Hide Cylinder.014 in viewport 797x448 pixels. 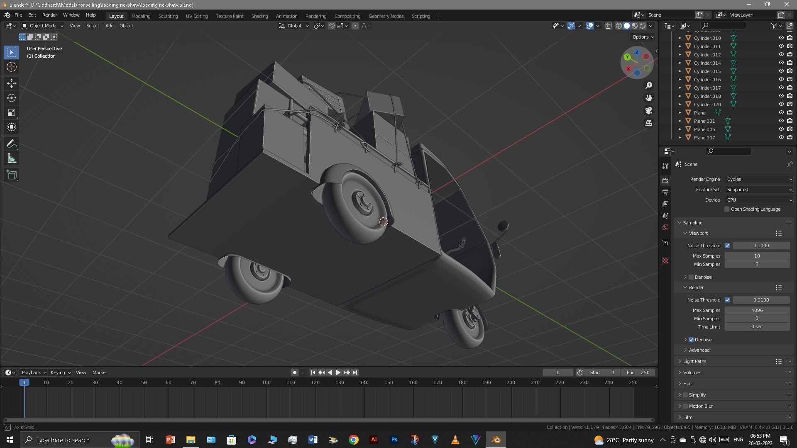coord(781,63)
